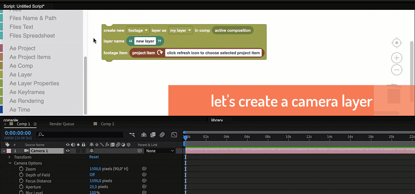Open the graph editor icon
The image size is (415, 194).
[174, 135]
